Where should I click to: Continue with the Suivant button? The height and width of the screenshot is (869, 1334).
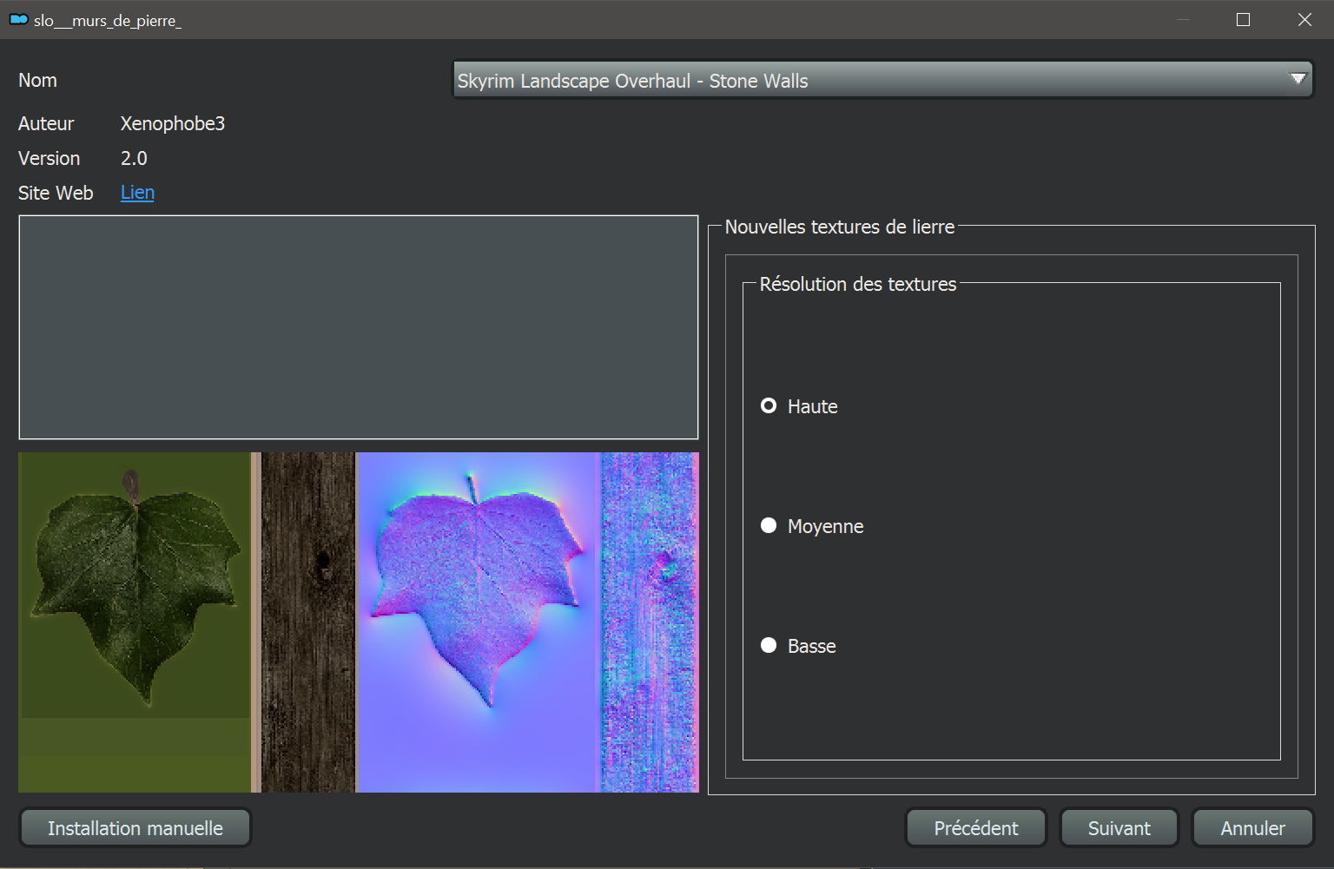tap(1119, 828)
